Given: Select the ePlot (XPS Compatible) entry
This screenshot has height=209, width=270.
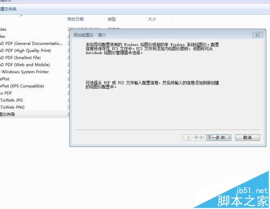Looking at the screenshot, I should click(x=22, y=86).
